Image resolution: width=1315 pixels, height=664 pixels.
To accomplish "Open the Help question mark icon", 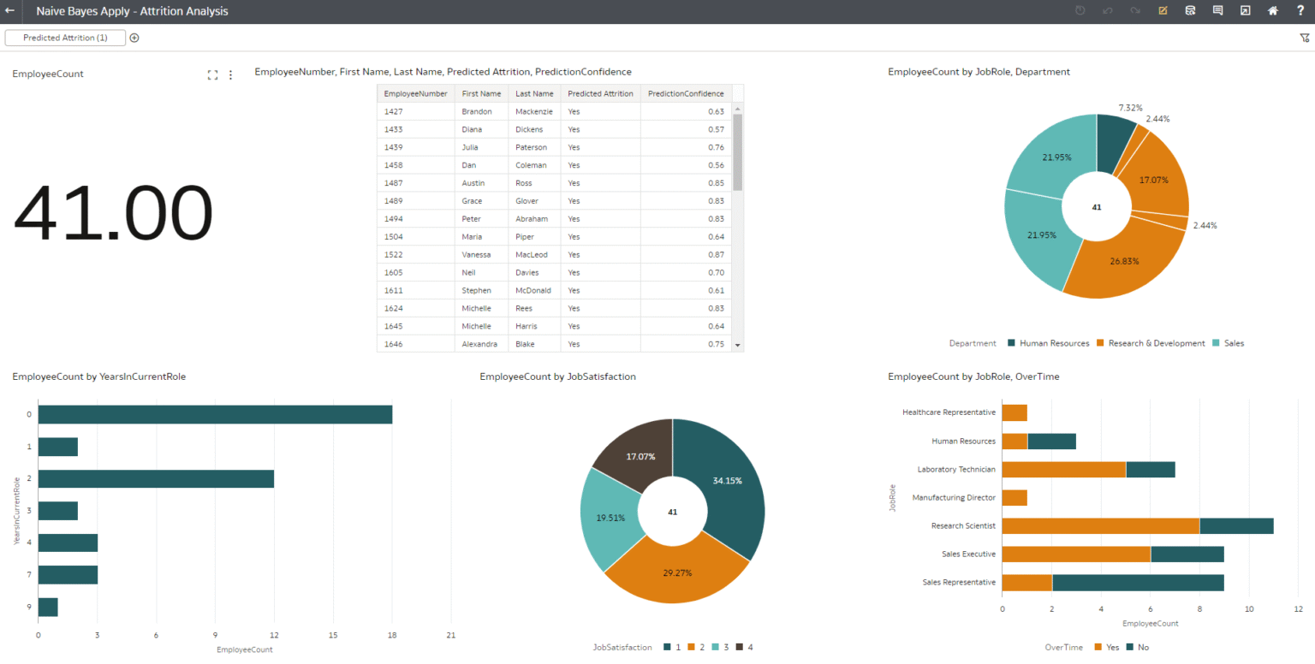I will (1300, 11).
